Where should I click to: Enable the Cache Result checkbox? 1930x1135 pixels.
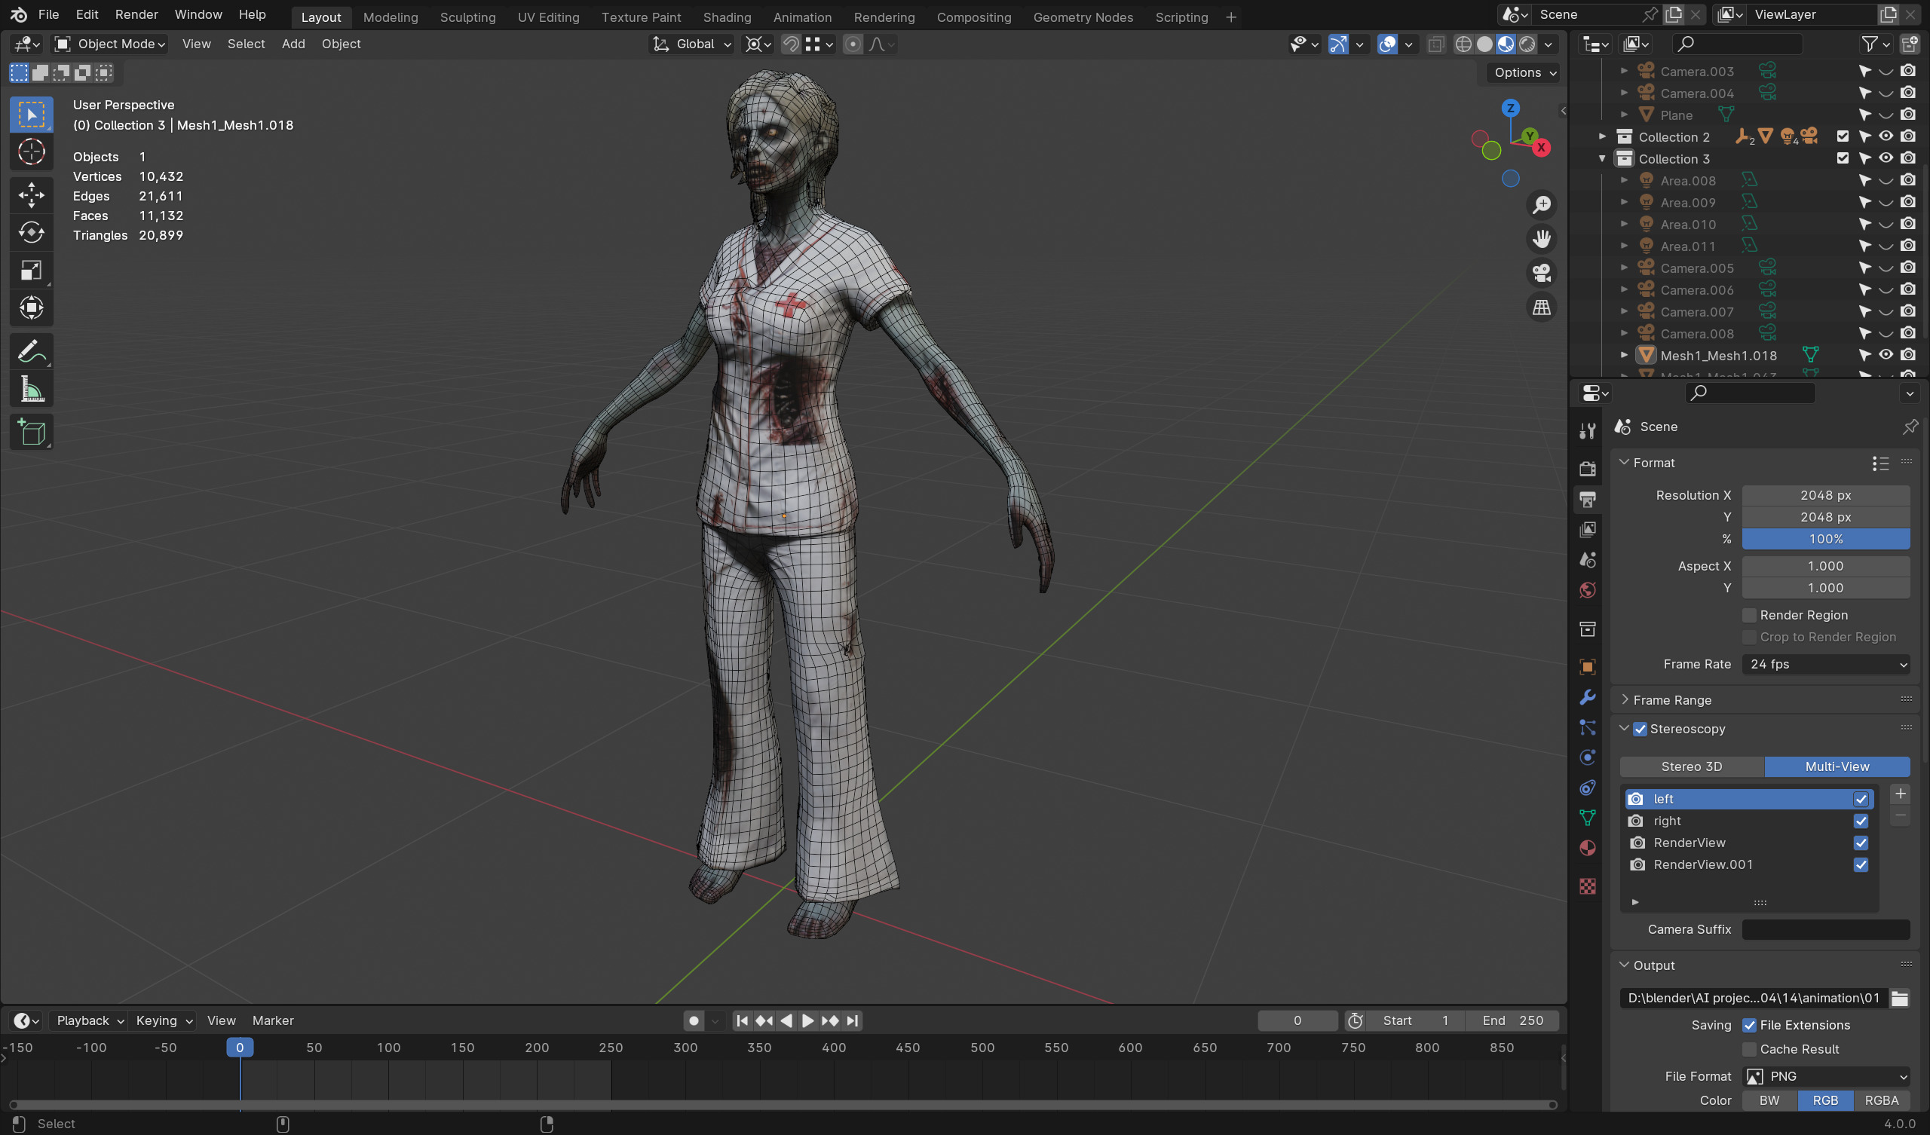click(1749, 1049)
